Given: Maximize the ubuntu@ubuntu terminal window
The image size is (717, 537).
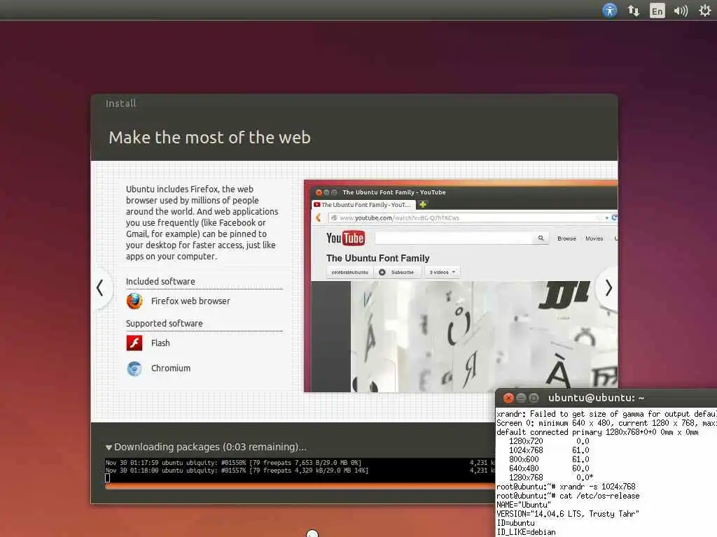Looking at the screenshot, I should click(x=534, y=398).
